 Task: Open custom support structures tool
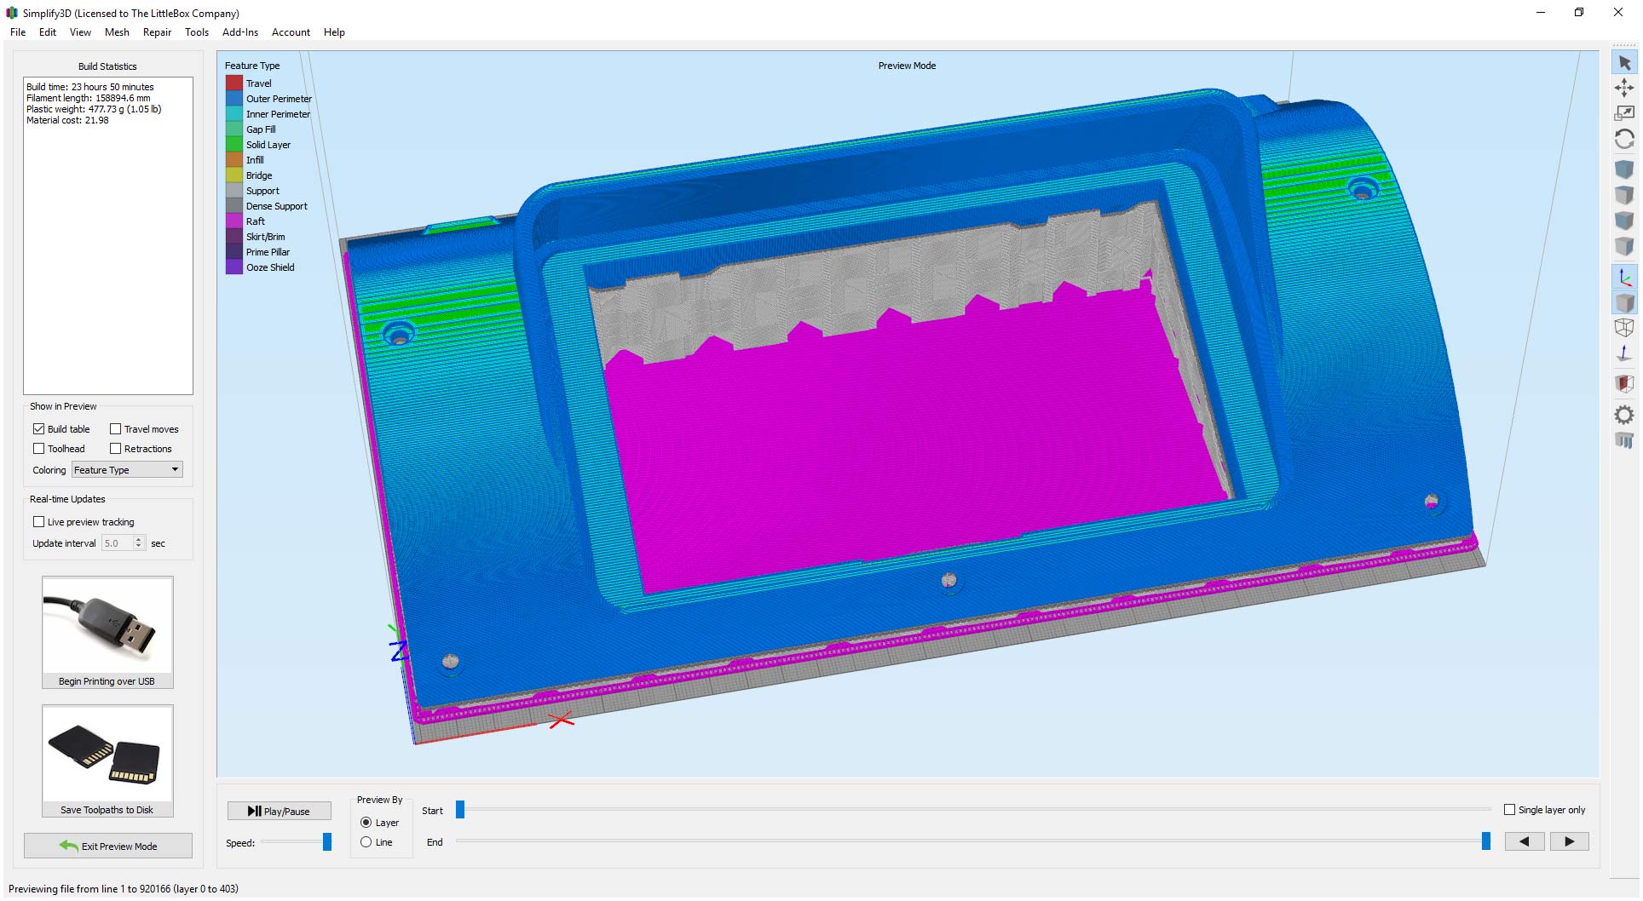click(1624, 440)
